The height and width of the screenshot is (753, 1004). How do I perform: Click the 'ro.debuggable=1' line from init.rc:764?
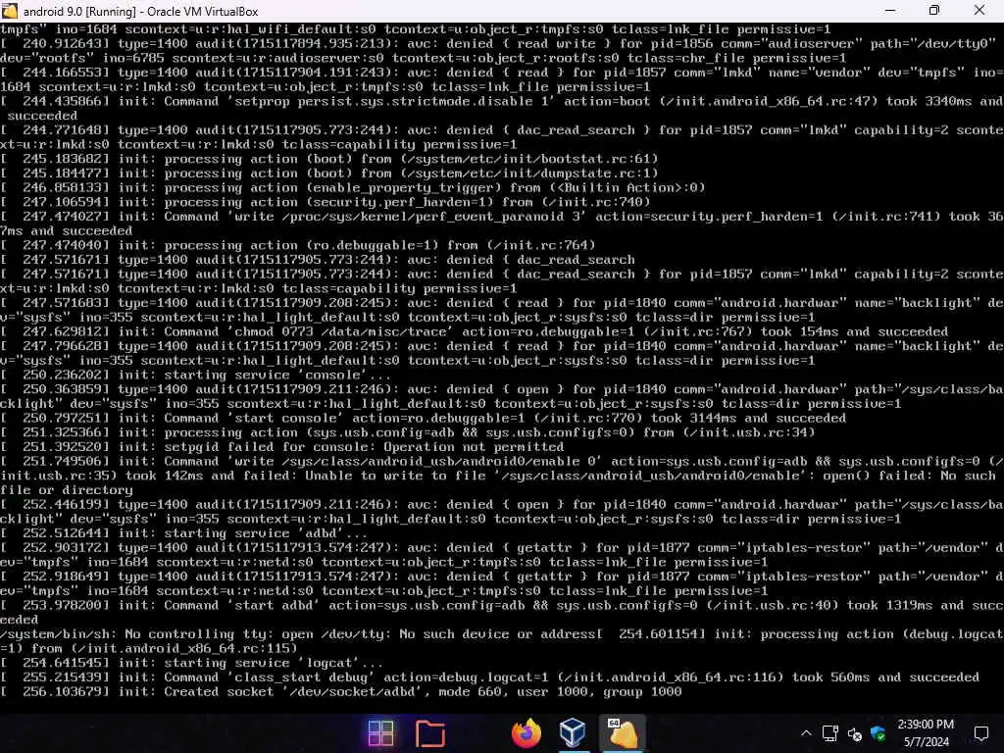click(x=298, y=245)
